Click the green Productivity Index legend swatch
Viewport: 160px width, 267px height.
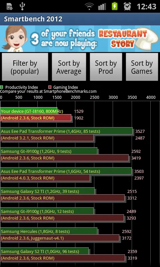click(x=2, y=87)
